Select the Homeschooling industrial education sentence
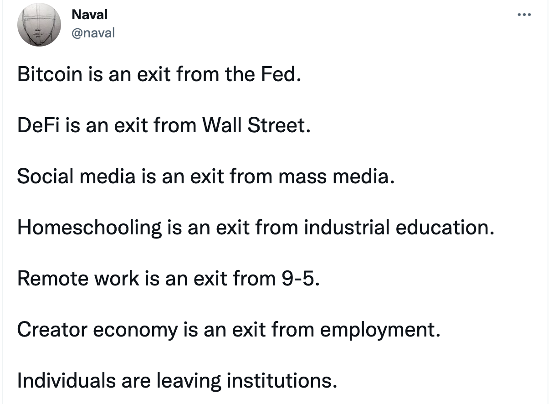 click(256, 227)
